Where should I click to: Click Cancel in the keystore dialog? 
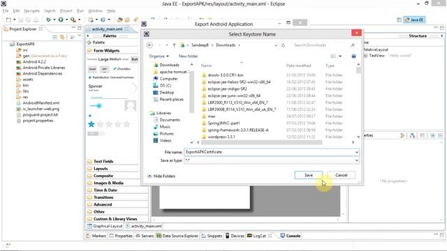click(342, 175)
